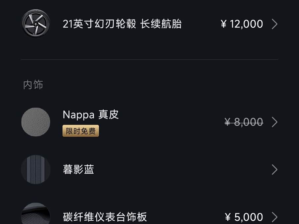The image size is (299, 224).
Task: Click the 21-inch wheel hub thumbnail
Action: click(36, 24)
